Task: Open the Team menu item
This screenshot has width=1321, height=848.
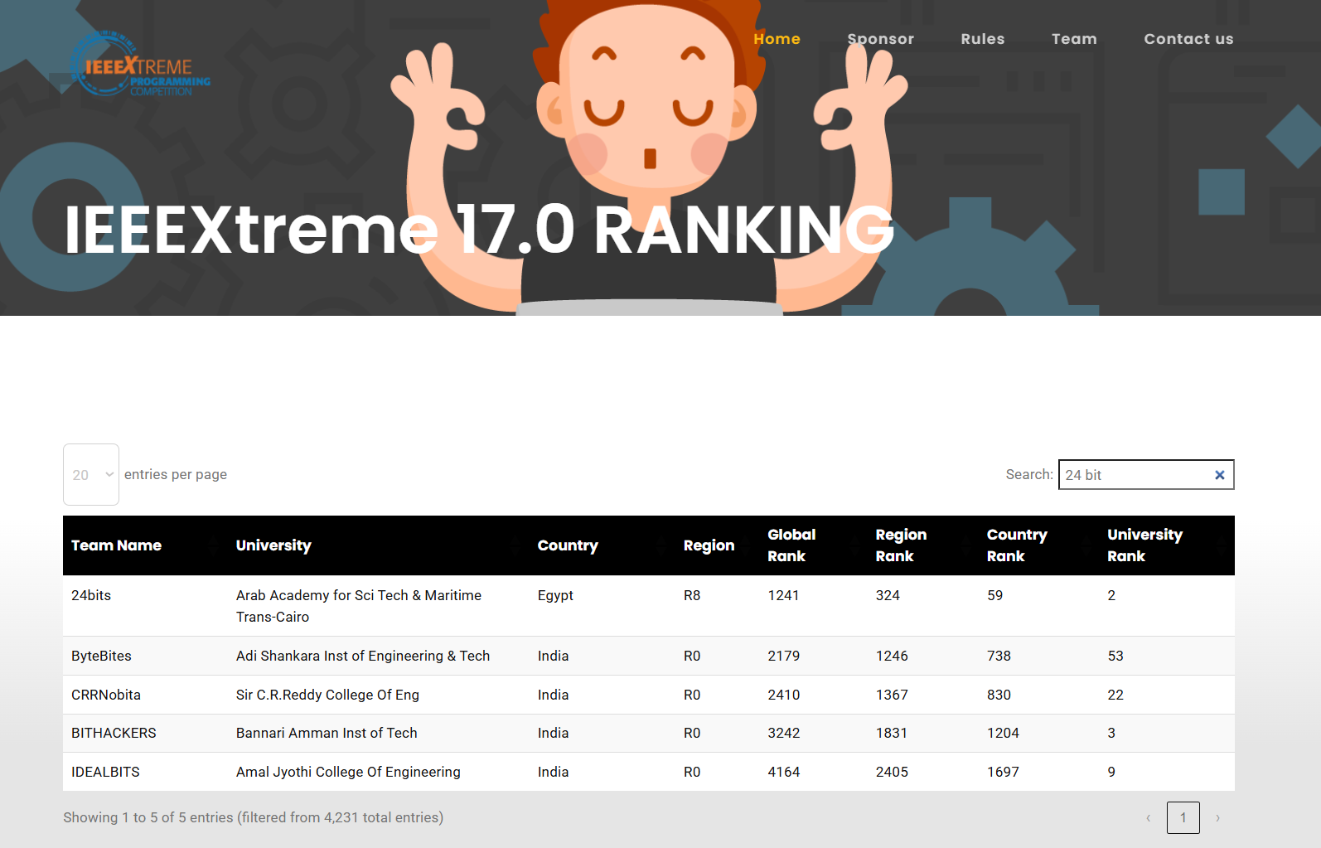Action: tap(1074, 39)
